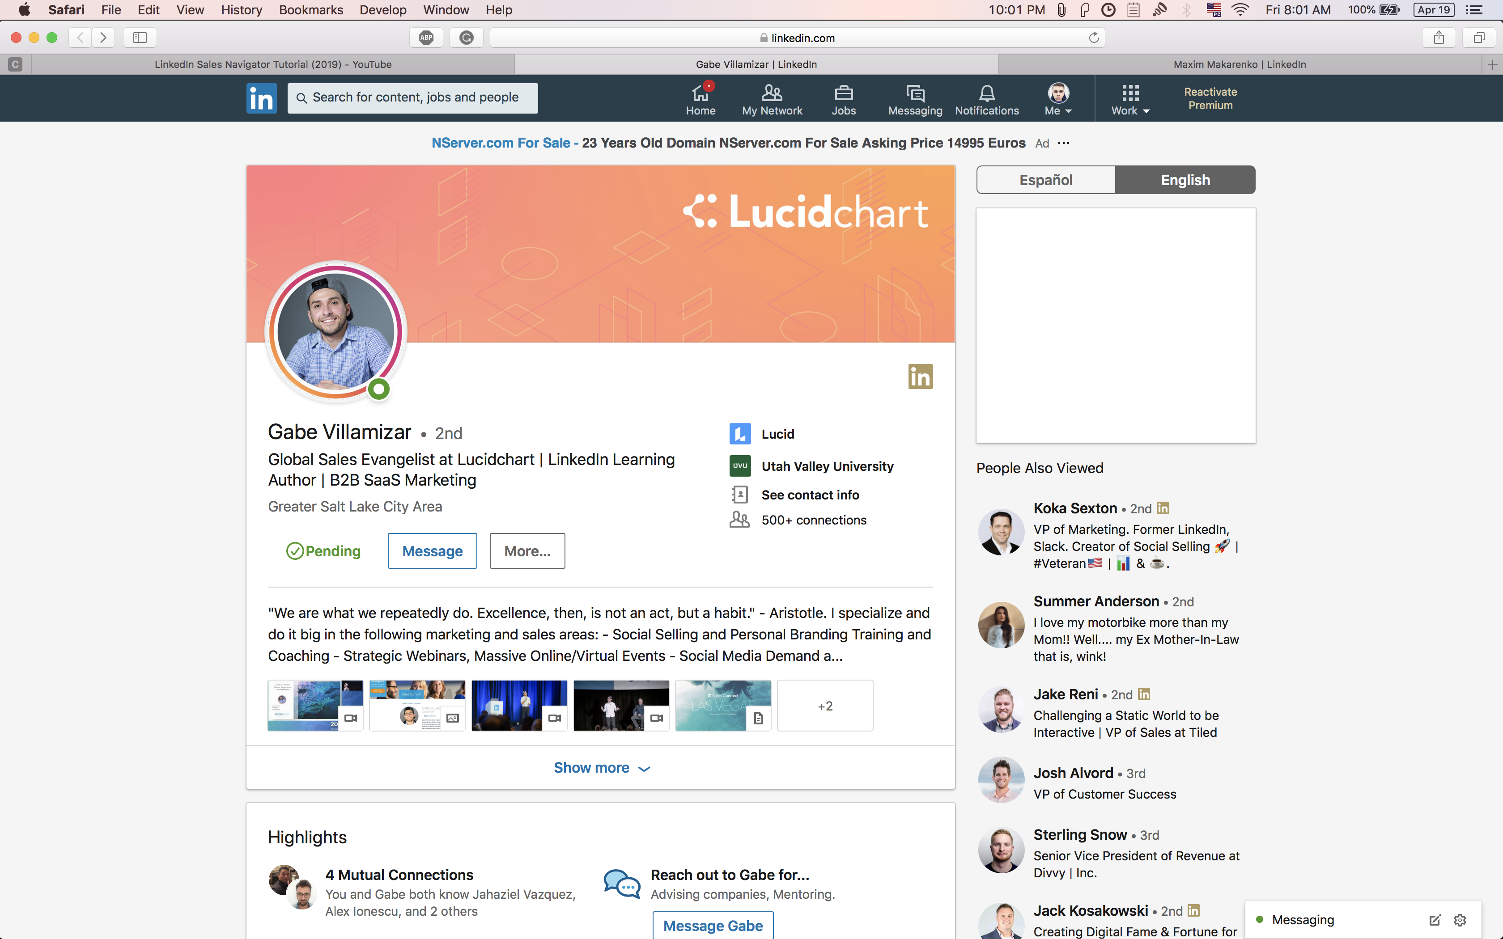Open Koka Sexton's profile
Screen dimensions: 1503x939
pos(1074,508)
